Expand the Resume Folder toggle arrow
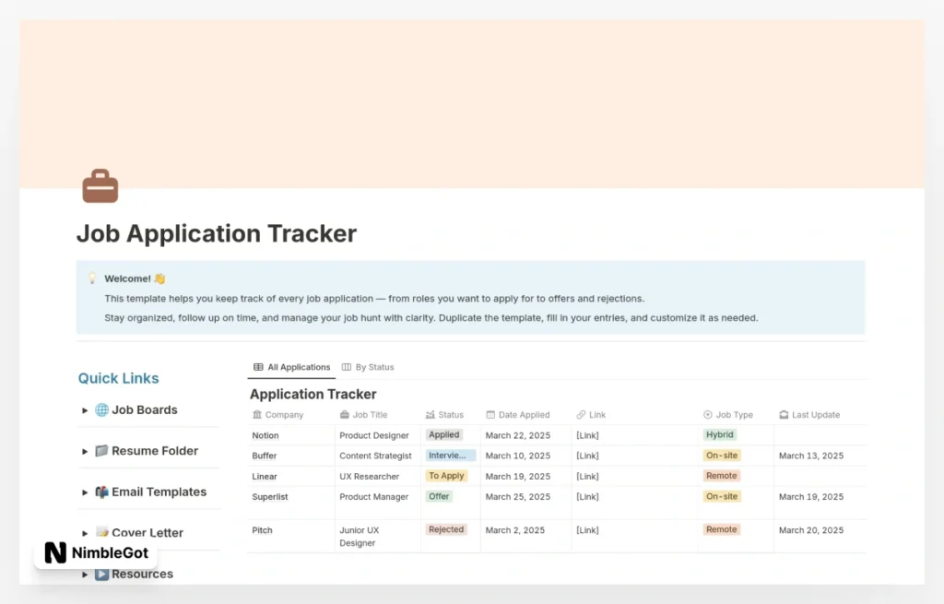Screen dimensions: 944x604 [85, 451]
